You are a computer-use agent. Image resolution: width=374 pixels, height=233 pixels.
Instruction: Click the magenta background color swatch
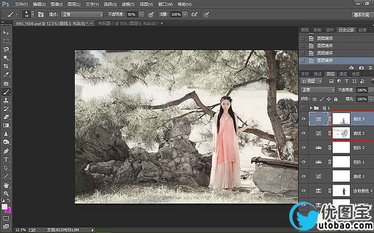[9, 211]
